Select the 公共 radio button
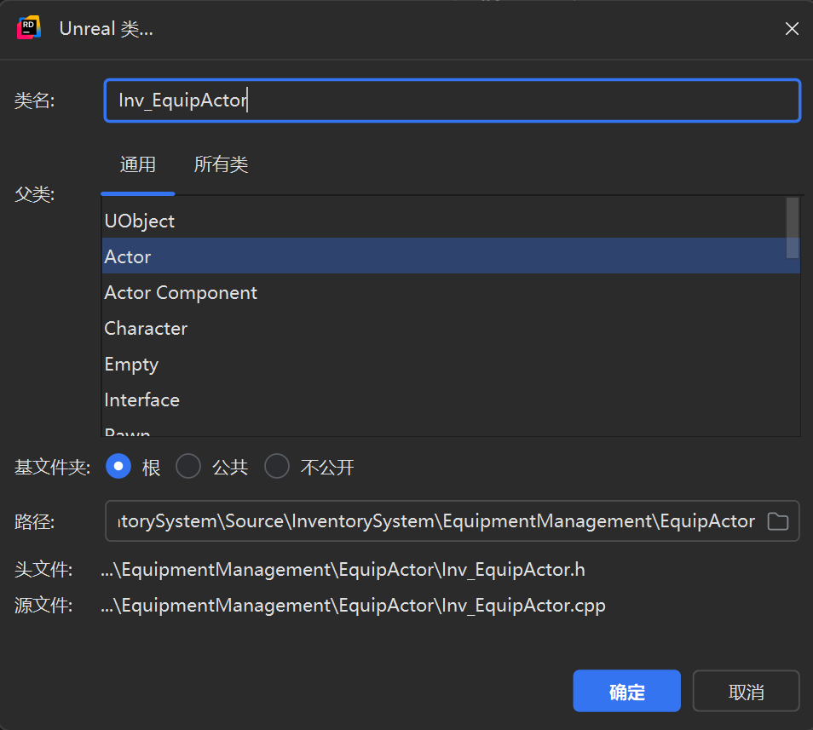Image resolution: width=813 pixels, height=730 pixels. (x=188, y=467)
